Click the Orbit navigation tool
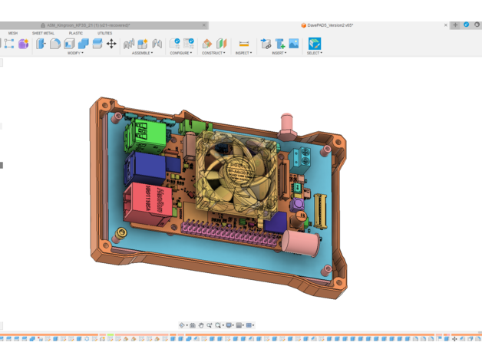Screen dimensions: 482x362 [183, 325]
